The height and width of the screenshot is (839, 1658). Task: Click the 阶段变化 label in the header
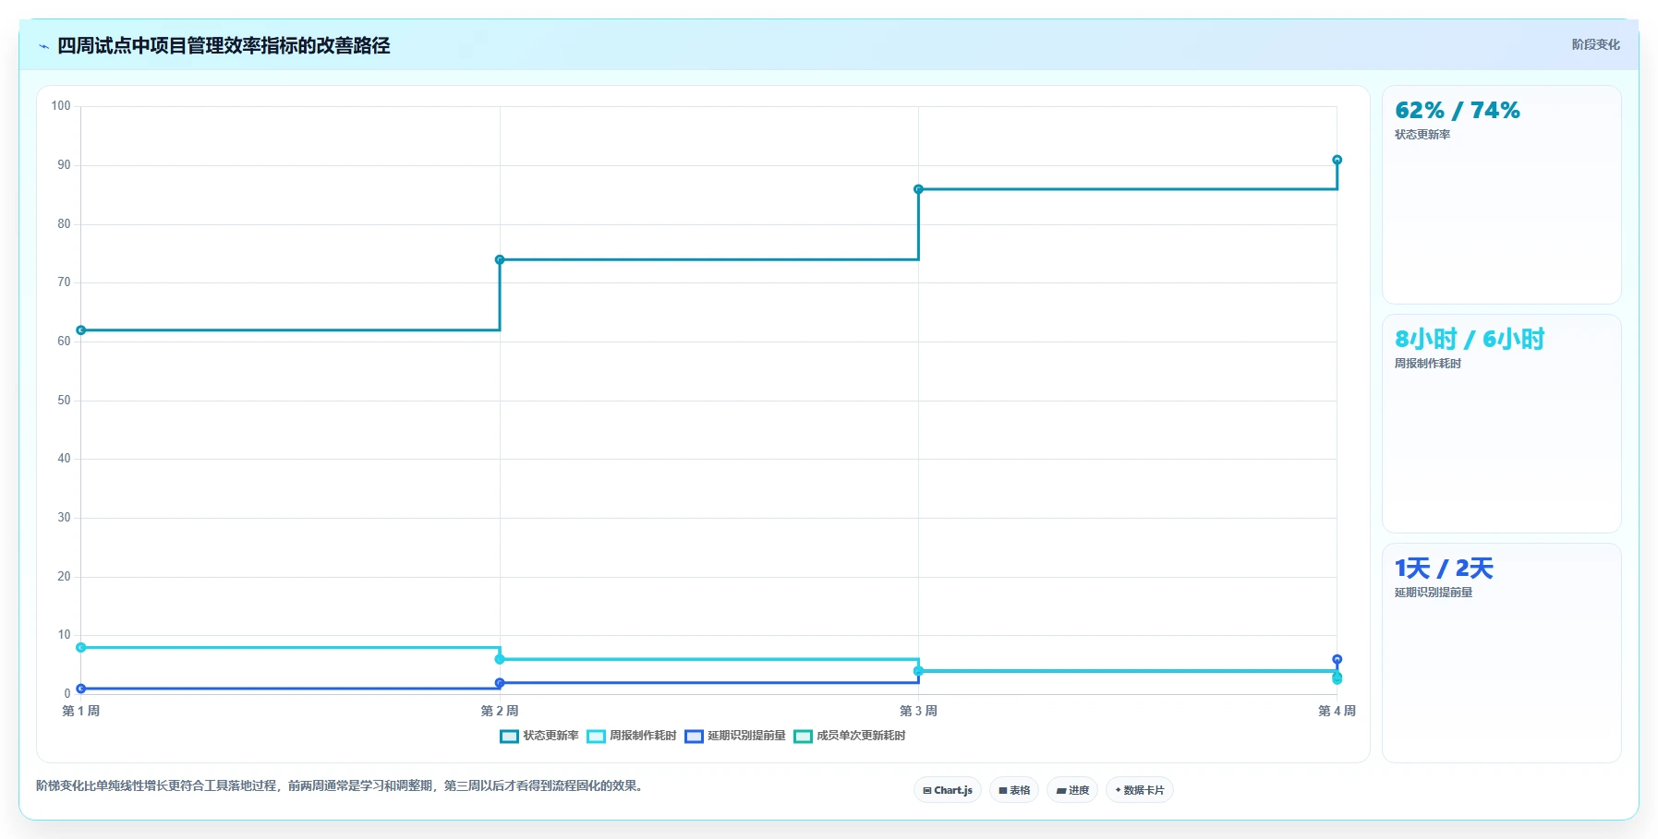(x=1596, y=44)
